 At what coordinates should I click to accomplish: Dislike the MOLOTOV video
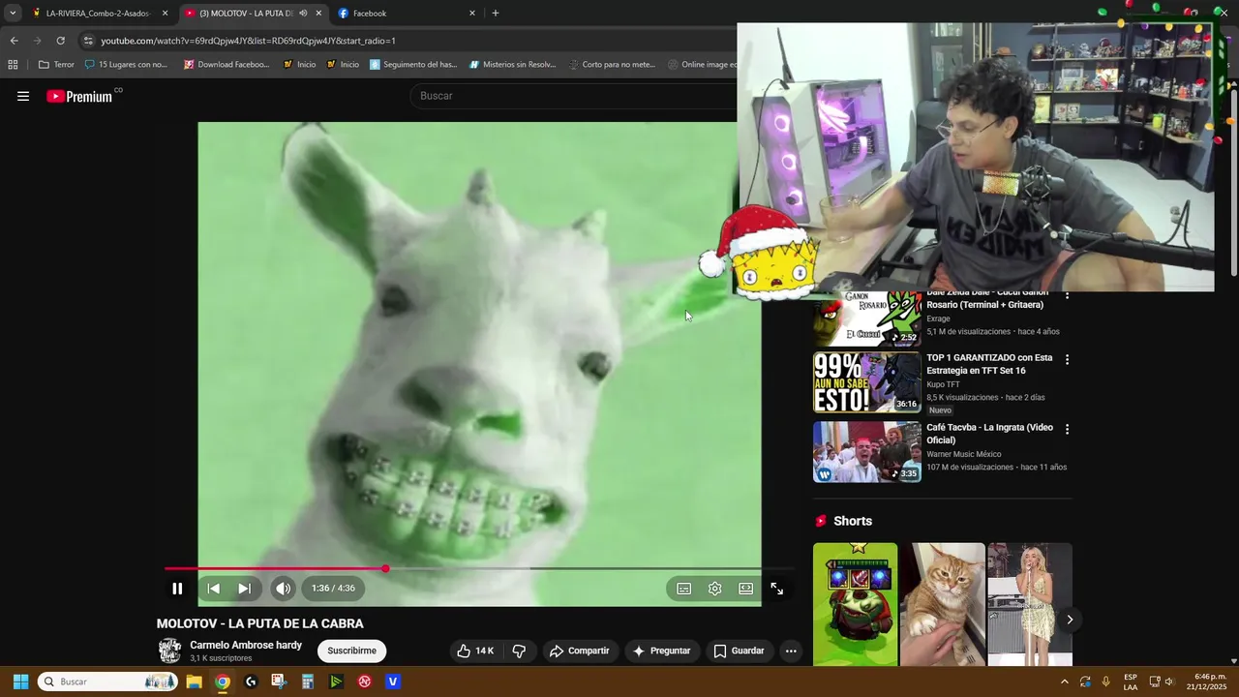click(x=519, y=652)
